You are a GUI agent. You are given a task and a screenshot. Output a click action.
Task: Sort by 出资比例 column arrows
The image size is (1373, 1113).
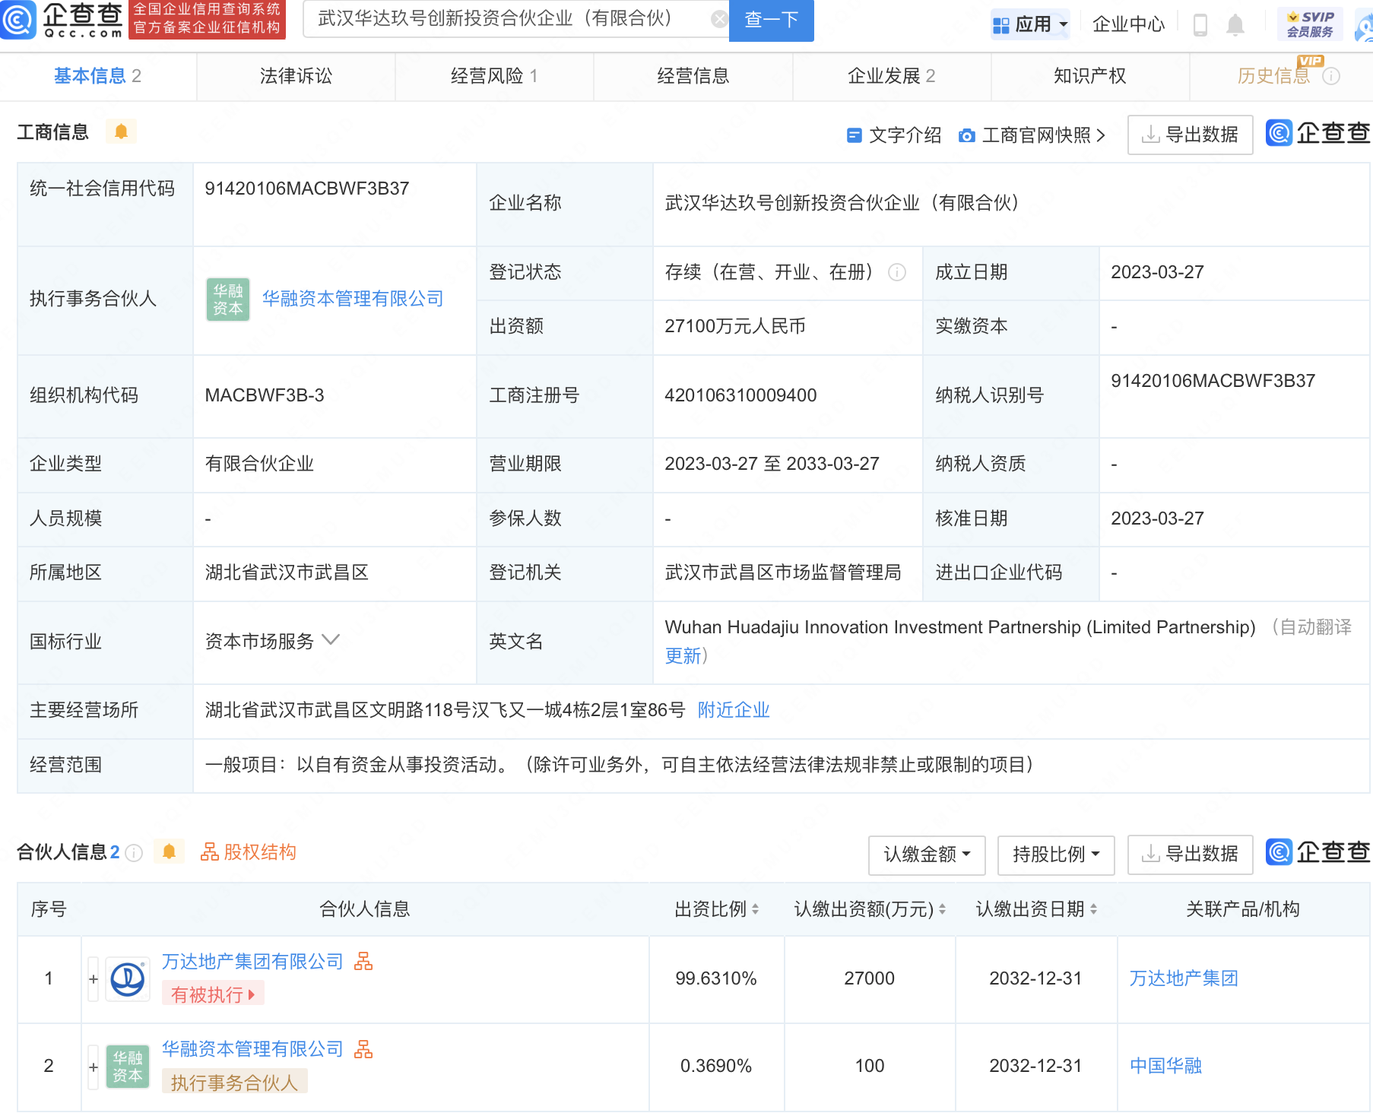755,909
